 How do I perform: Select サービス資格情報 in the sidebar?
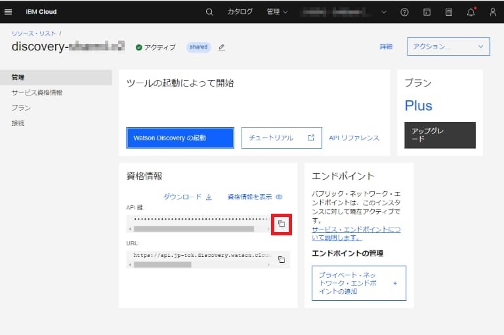point(37,92)
